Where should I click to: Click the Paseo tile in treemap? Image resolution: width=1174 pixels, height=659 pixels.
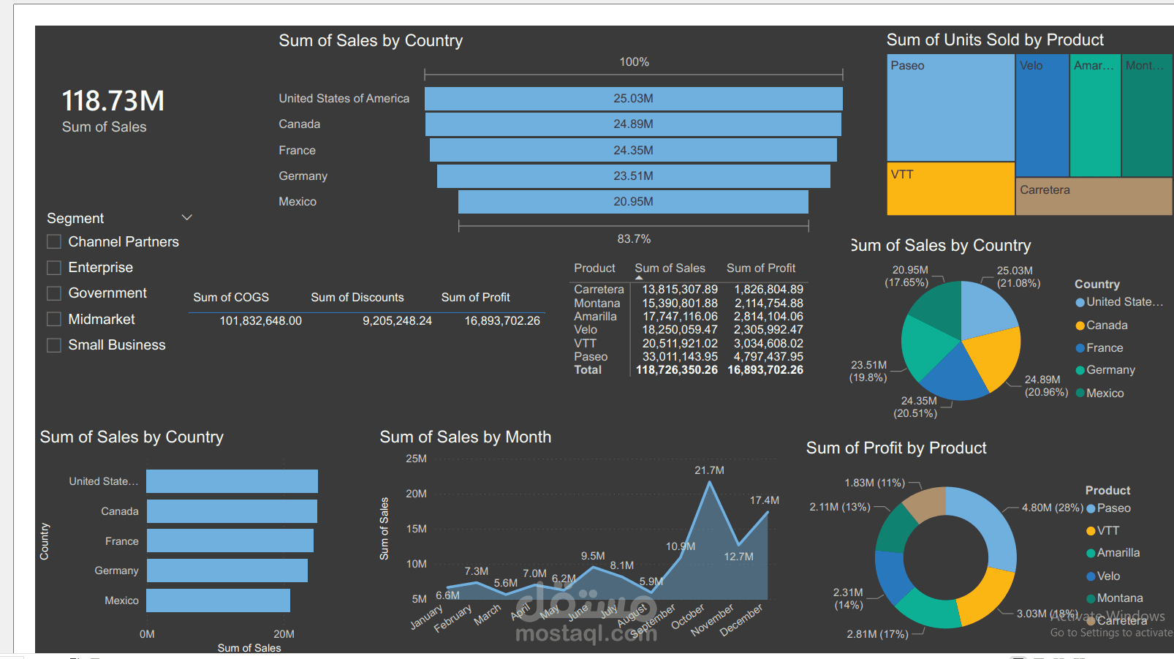(950, 108)
